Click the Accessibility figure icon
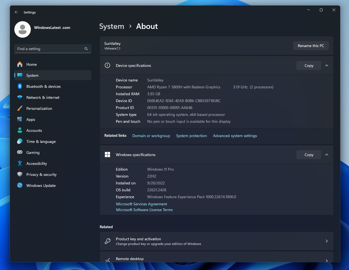This screenshot has height=270, width=349. tap(20, 163)
